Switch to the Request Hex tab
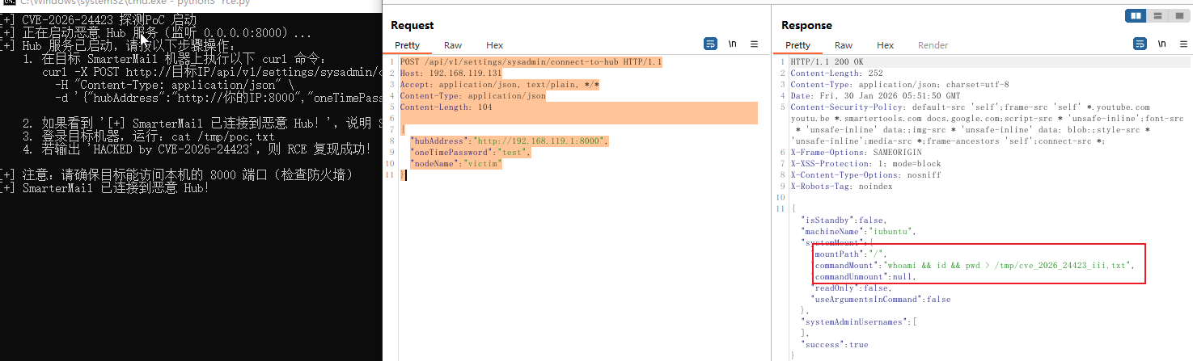The image size is (1193, 361). tap(494, 45)
